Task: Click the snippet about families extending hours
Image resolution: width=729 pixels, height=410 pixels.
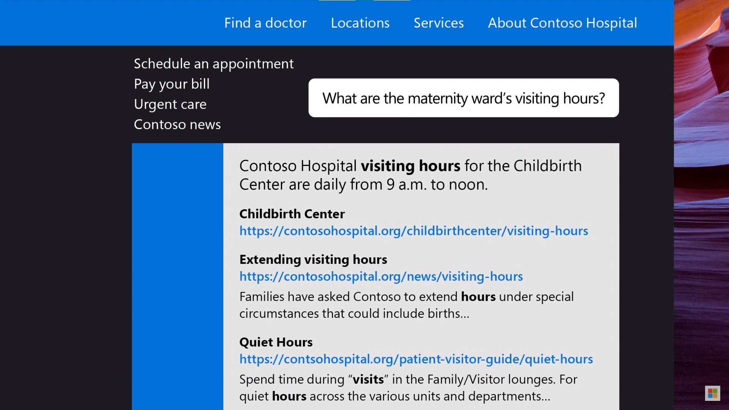Action: (x=406, y=305)
